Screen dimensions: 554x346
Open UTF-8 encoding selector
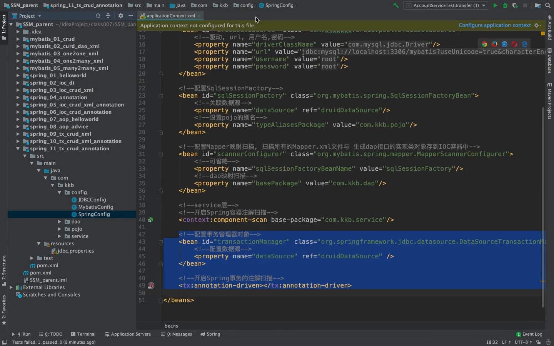523,342
